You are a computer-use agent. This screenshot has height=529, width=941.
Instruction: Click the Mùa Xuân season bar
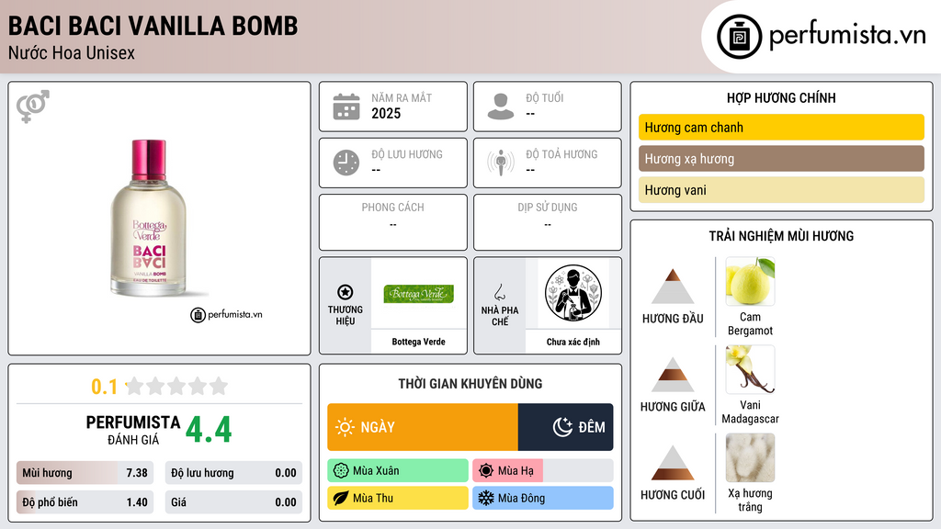pos(398,471)
